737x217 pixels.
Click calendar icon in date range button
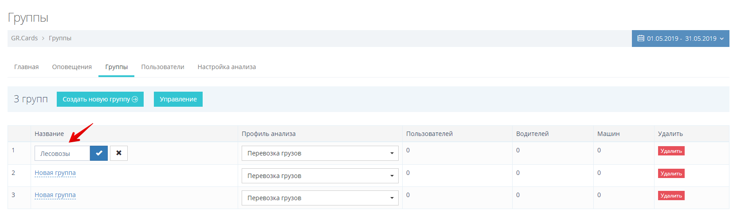(x=641, y=39)
